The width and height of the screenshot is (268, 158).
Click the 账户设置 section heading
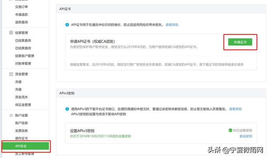pos(21,115)
